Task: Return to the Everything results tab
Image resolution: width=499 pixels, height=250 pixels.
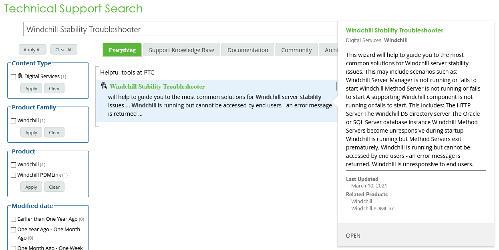Action: tap(122, 49)
